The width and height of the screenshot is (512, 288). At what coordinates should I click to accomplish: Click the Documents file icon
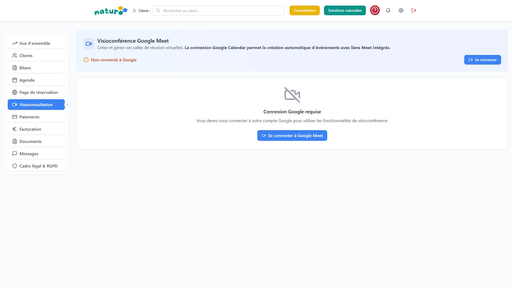[x=15, y=141]
